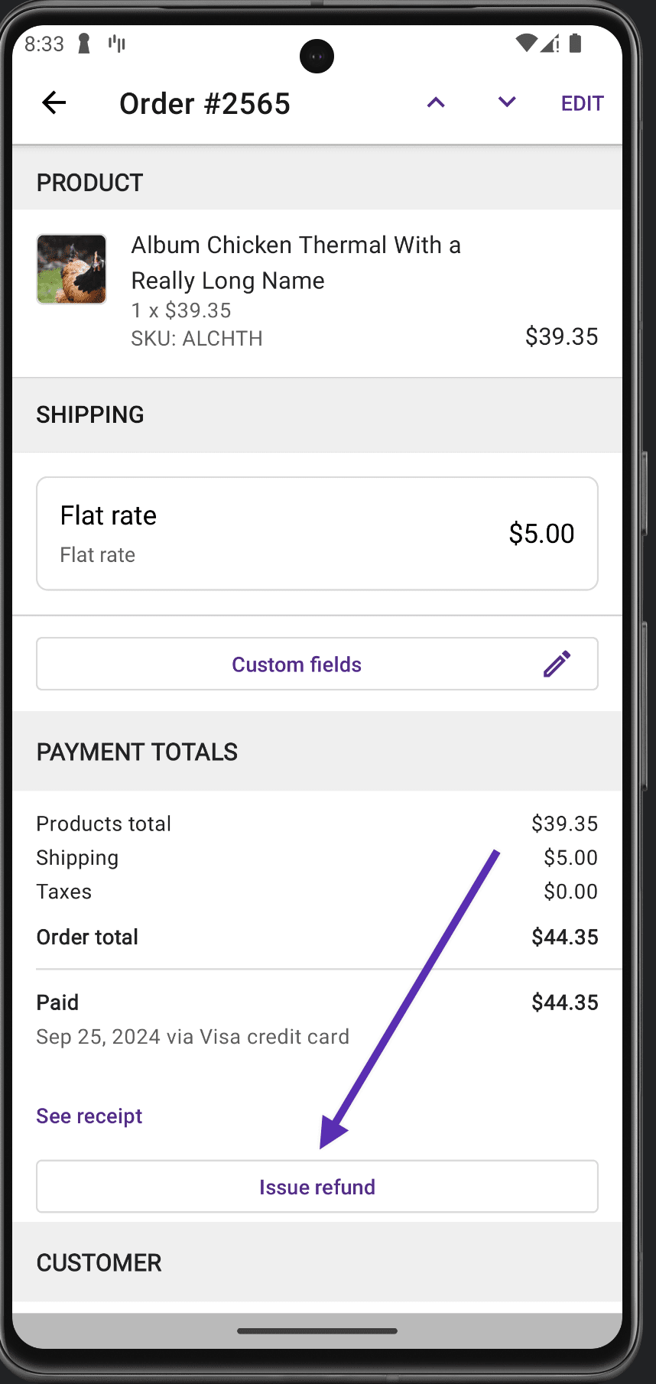Tap the notification icon in the status bar

point(84,44)
